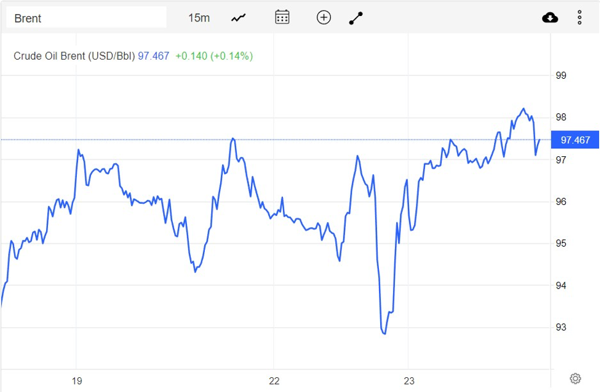The width and height of the screenshot is (601, 392).
Task: Click the Brent symbol search field
Action: click(x=86, y=18)
